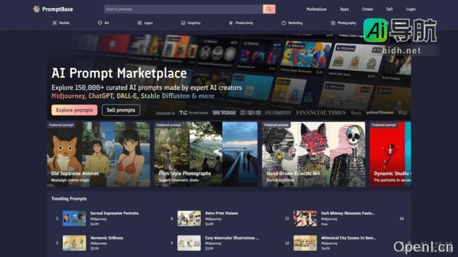Go to the Create page
The height and width of the screenshot is (257, 458).
point(367,9)
